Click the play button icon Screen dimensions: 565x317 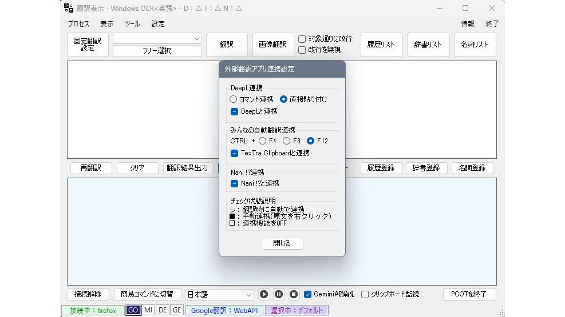click(264, 294)
